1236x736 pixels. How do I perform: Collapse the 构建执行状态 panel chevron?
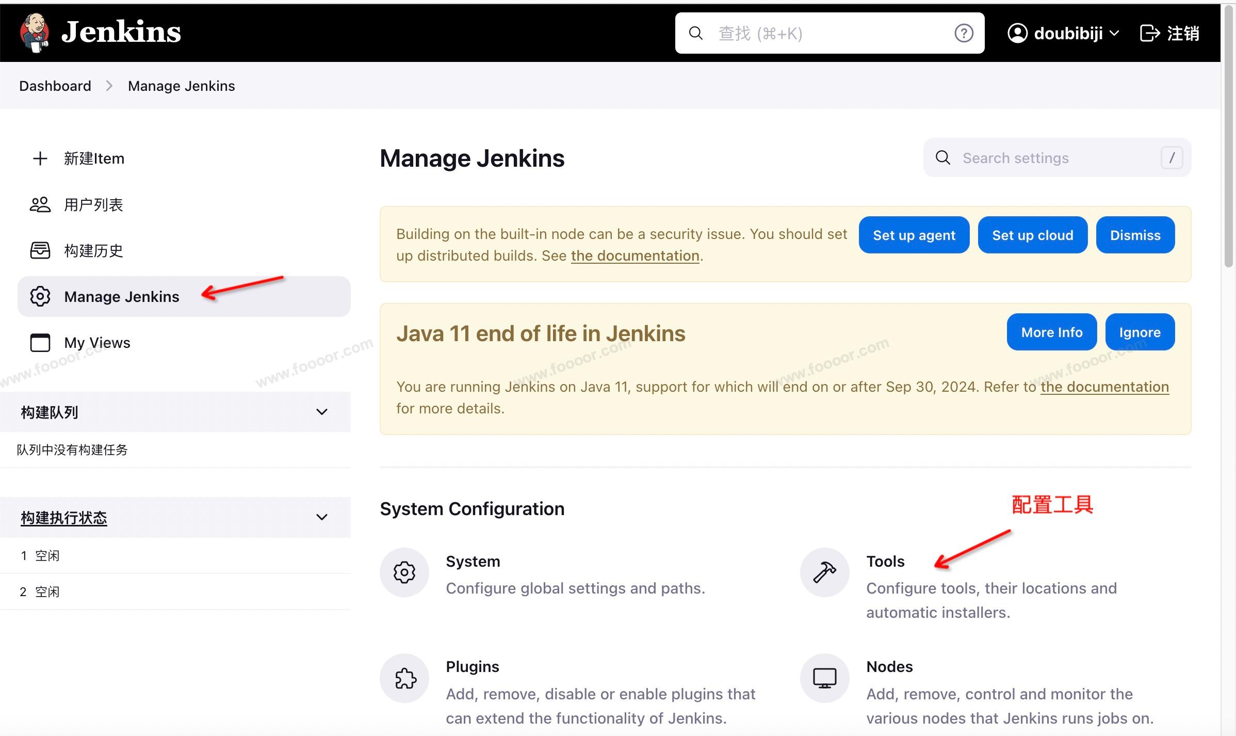322,517
